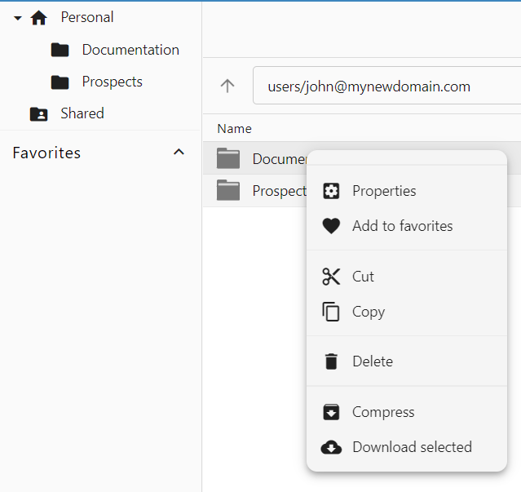Click the Properties gear icon
Image resolution: width=521 pixels, height=492 pixels.
[331, 191]
